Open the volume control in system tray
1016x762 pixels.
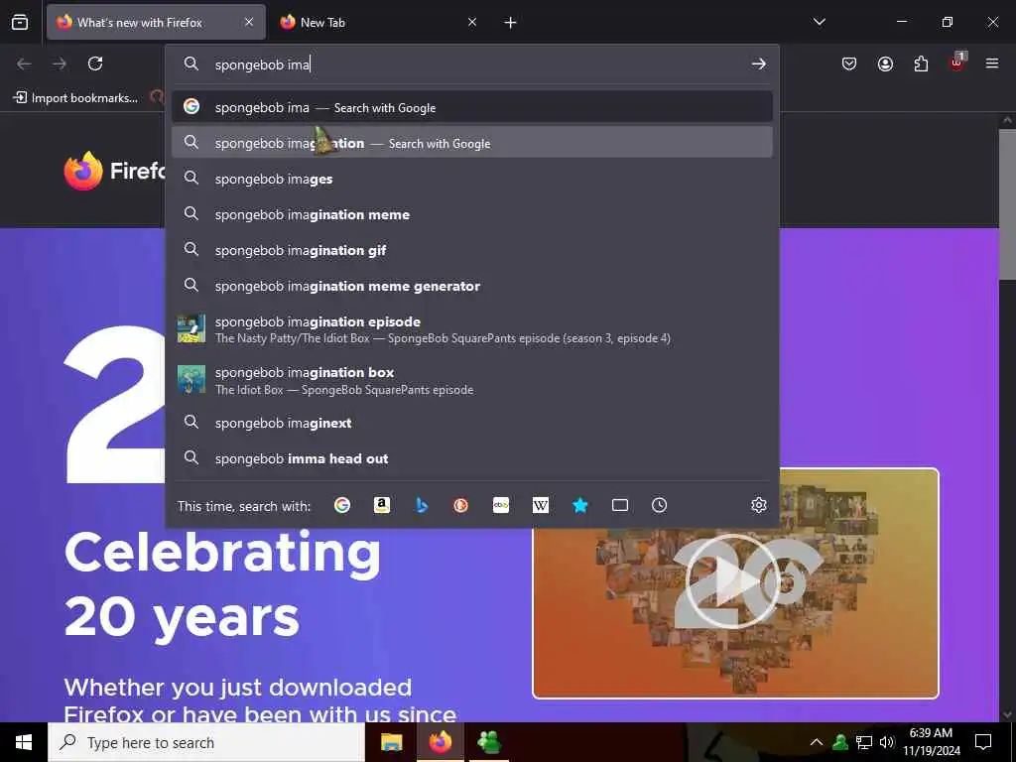click(x=887, y=742)
